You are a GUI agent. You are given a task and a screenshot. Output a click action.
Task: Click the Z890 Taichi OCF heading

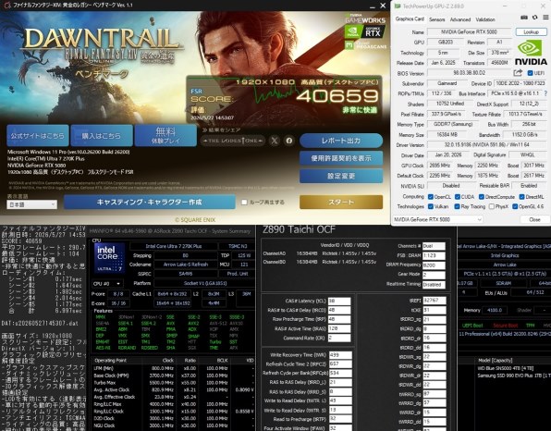[x=299, y=229]
